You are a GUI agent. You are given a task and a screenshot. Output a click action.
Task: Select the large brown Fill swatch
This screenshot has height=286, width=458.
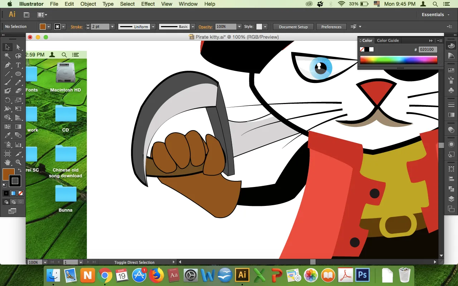8,174
